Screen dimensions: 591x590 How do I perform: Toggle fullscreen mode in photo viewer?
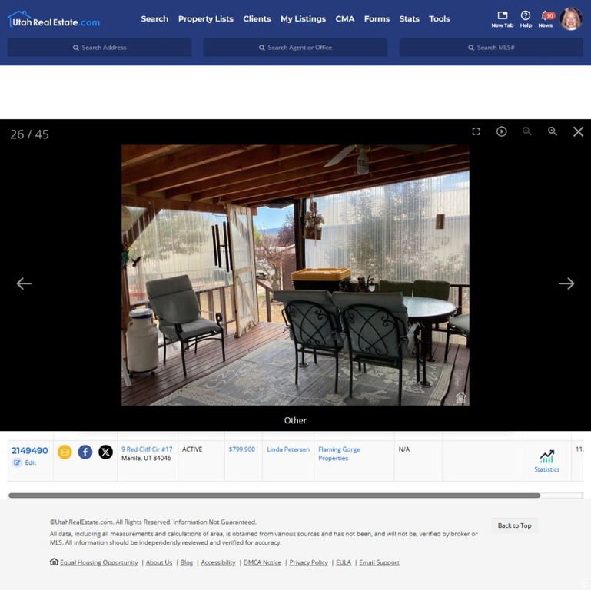pyautogui.click(x=476, y=131)
